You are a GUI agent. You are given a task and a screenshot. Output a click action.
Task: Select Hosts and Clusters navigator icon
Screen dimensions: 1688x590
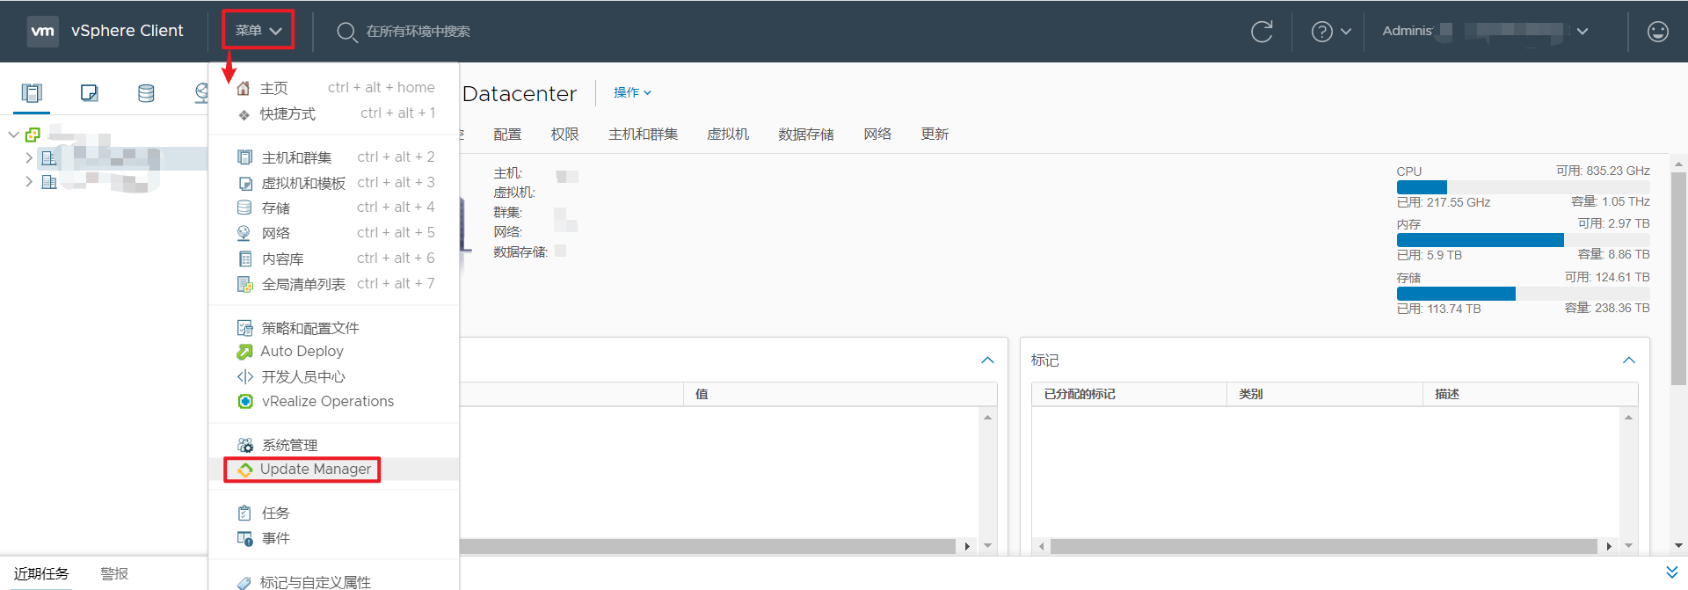[32, 92]
